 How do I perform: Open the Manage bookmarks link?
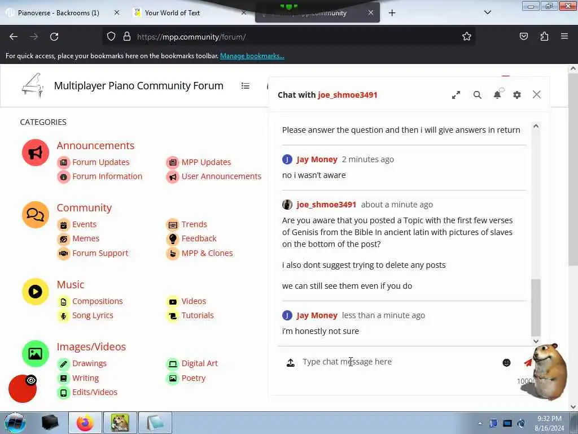click(x=252, y=56)
